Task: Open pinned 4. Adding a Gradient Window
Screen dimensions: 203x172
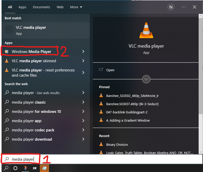Action: pos(128,121)
